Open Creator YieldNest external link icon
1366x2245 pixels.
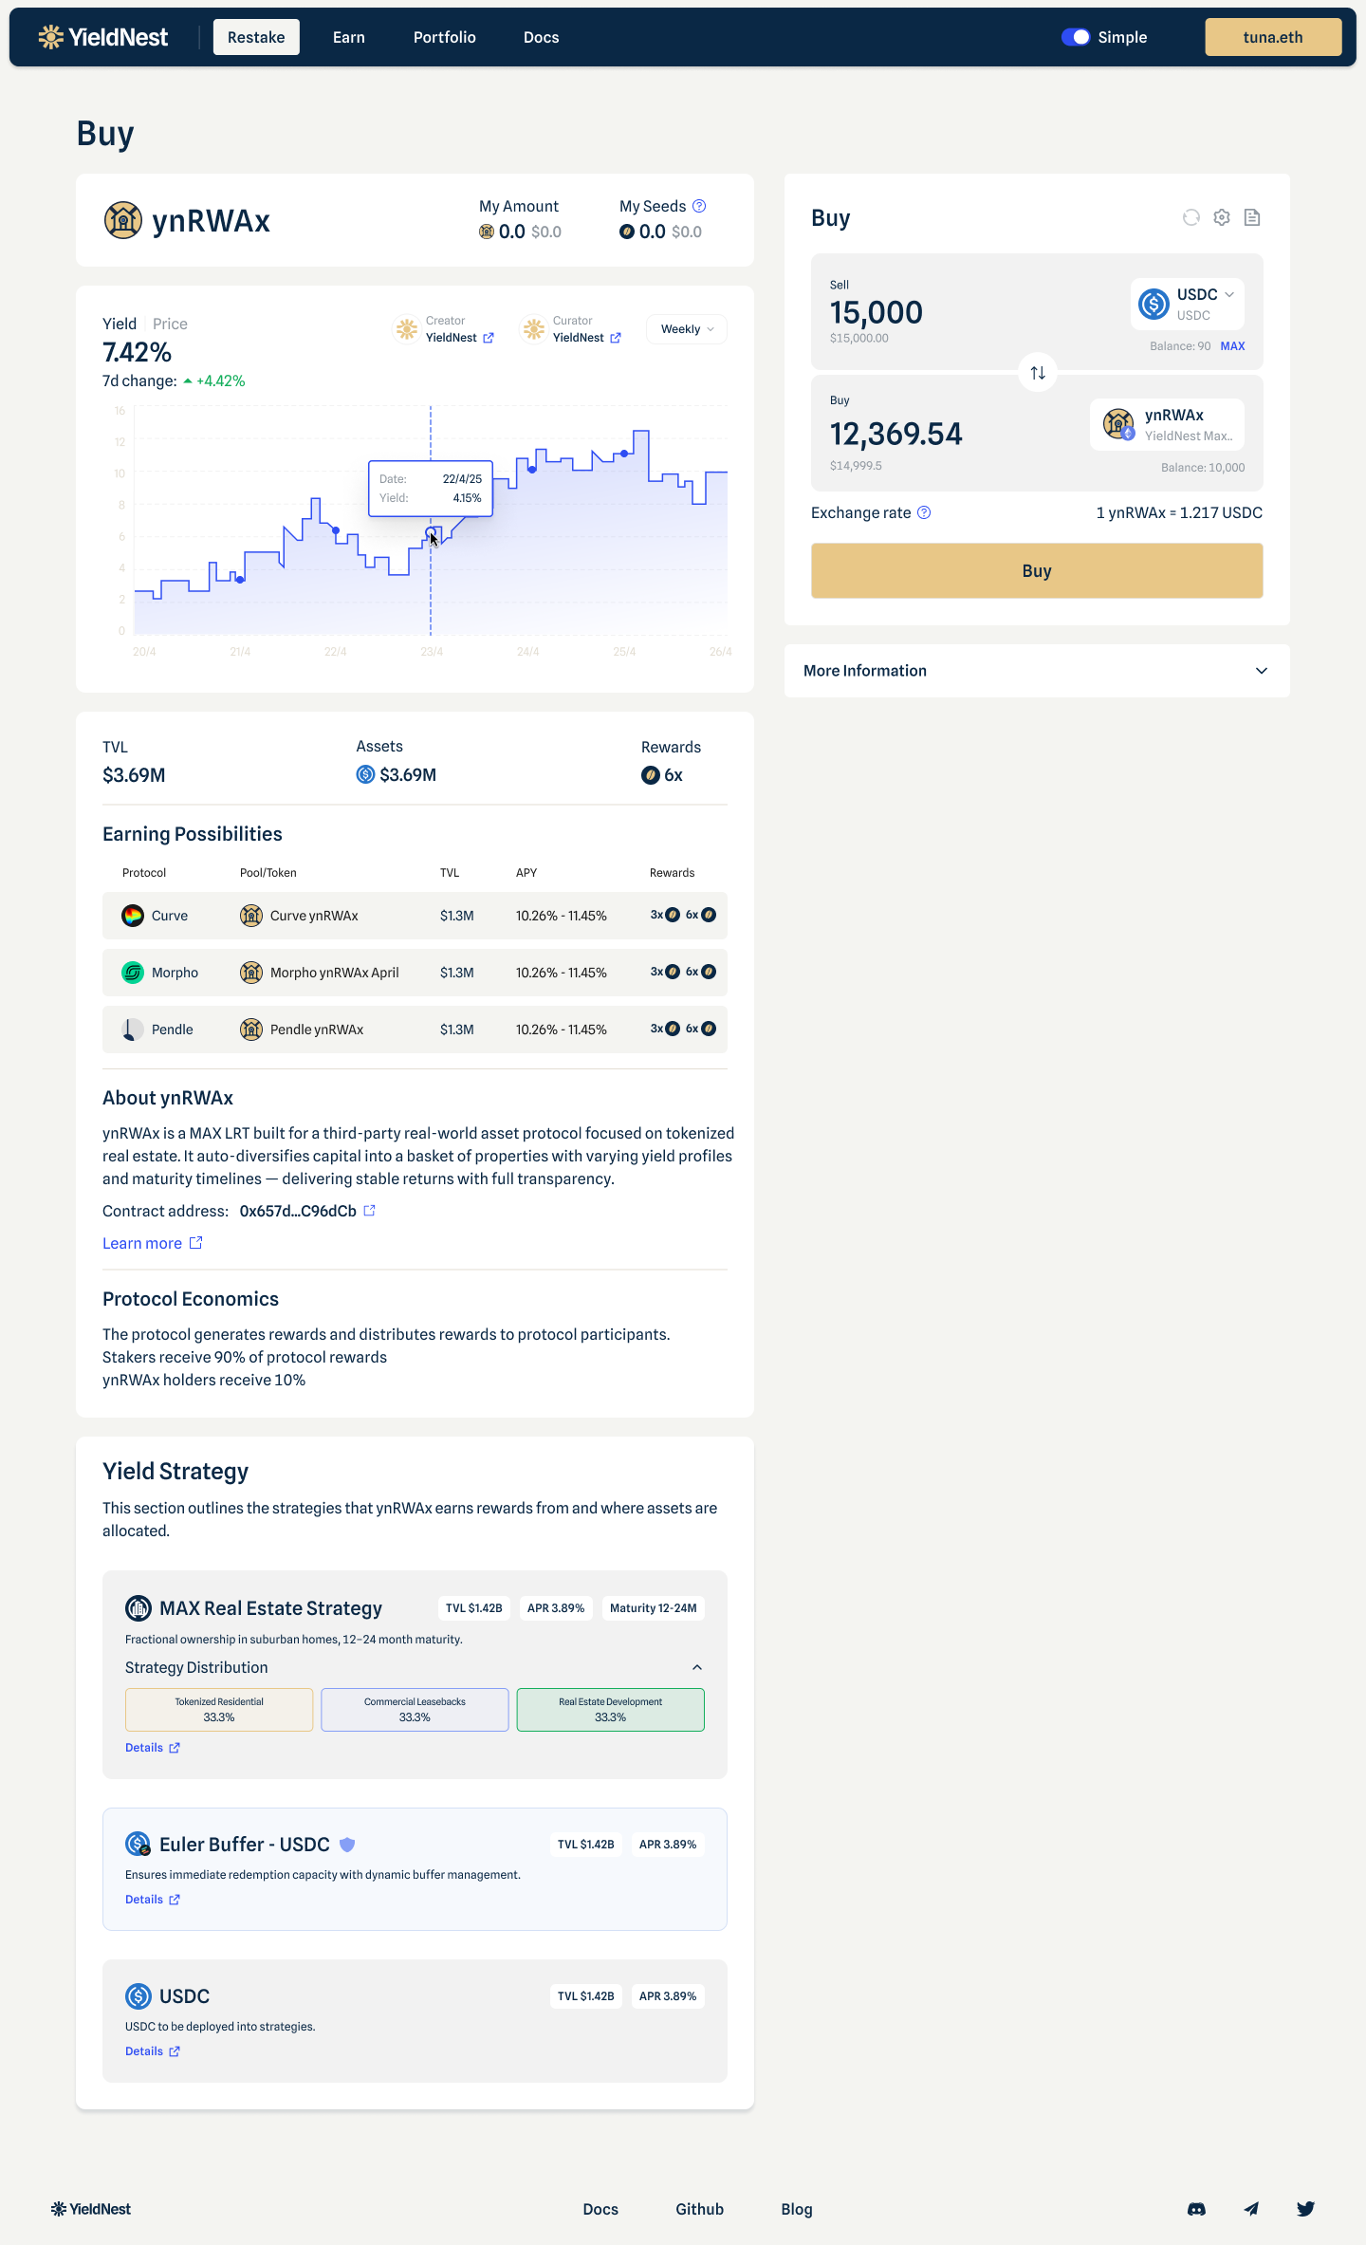pyautogui.click(x=489, y=338)
